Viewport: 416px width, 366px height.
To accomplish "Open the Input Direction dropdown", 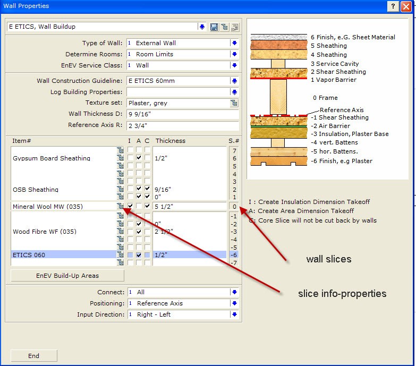I will tap(234, 314).
